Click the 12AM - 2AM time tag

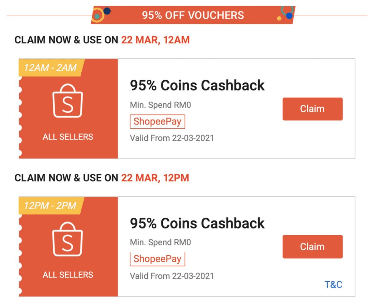click(x=50, y=67)
